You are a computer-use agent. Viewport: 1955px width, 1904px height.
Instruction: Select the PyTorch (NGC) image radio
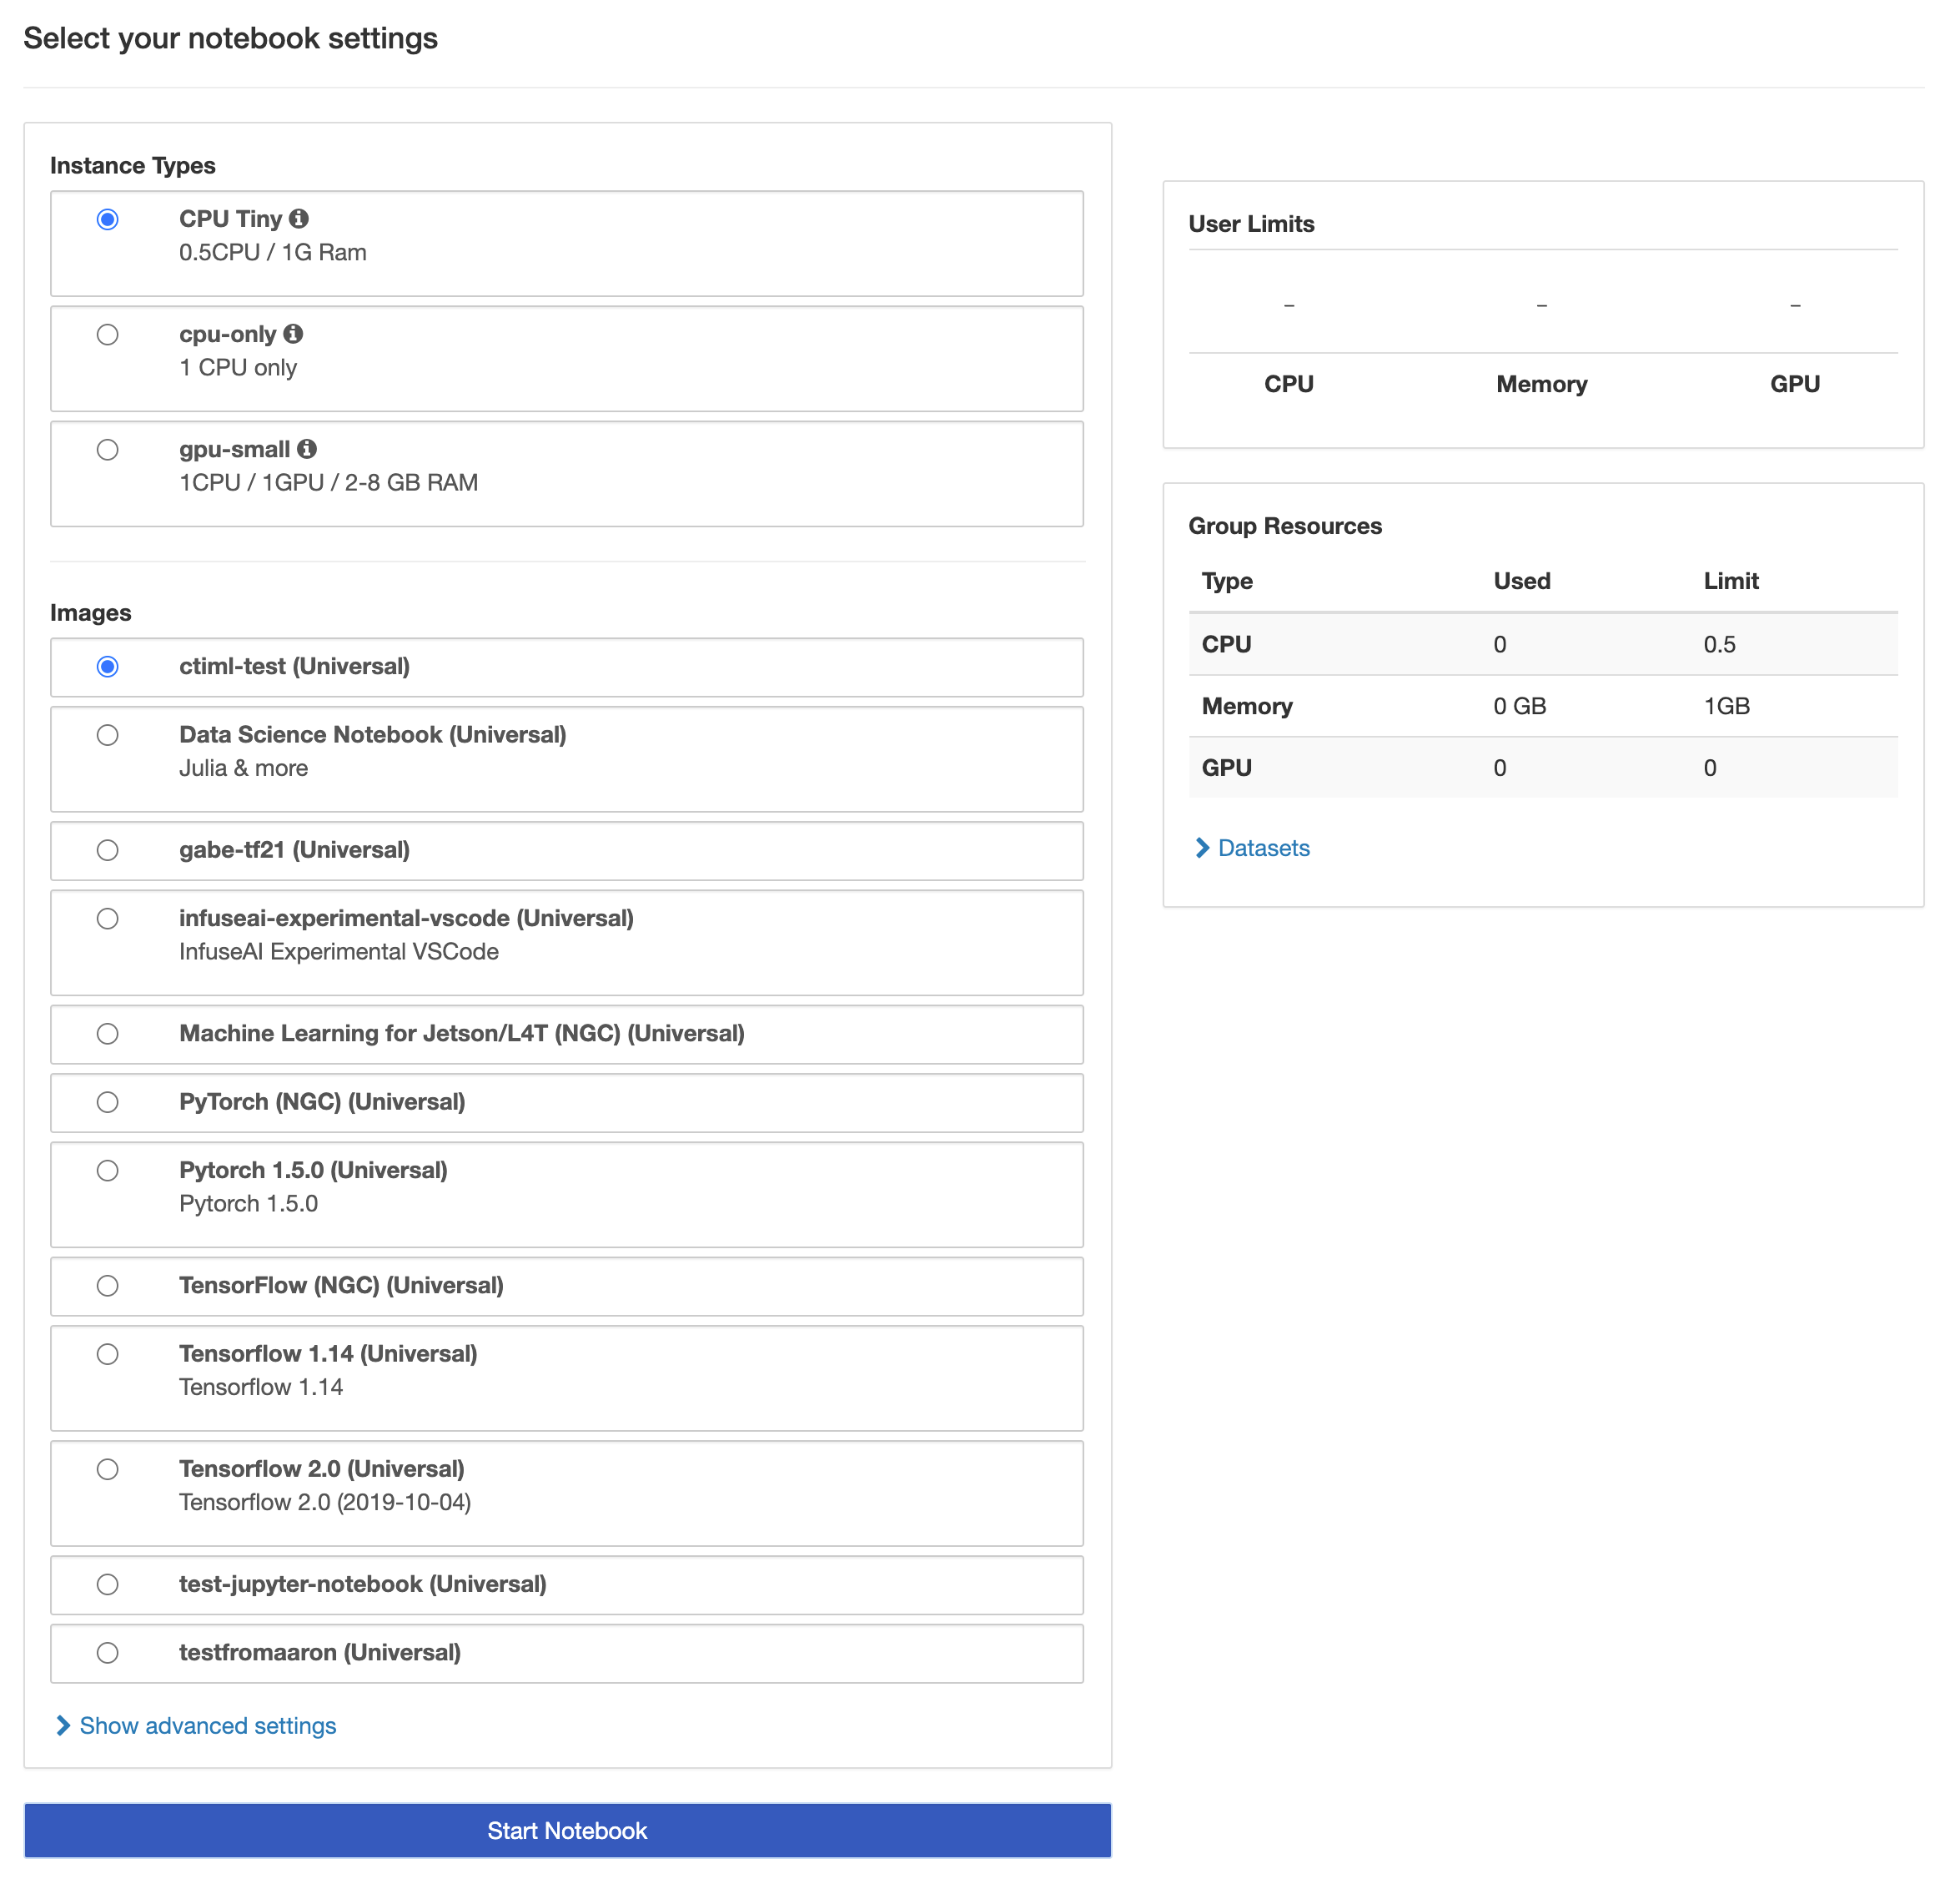click(108, 1102)
